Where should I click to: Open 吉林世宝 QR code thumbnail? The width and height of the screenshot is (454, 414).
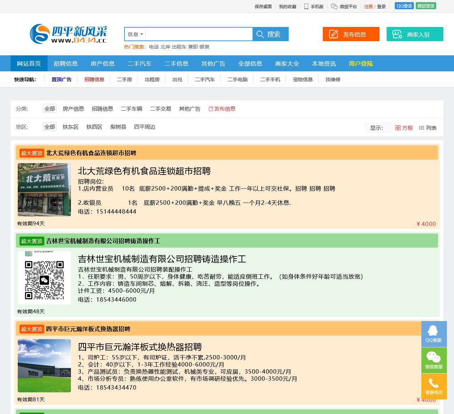coord(44,278)
